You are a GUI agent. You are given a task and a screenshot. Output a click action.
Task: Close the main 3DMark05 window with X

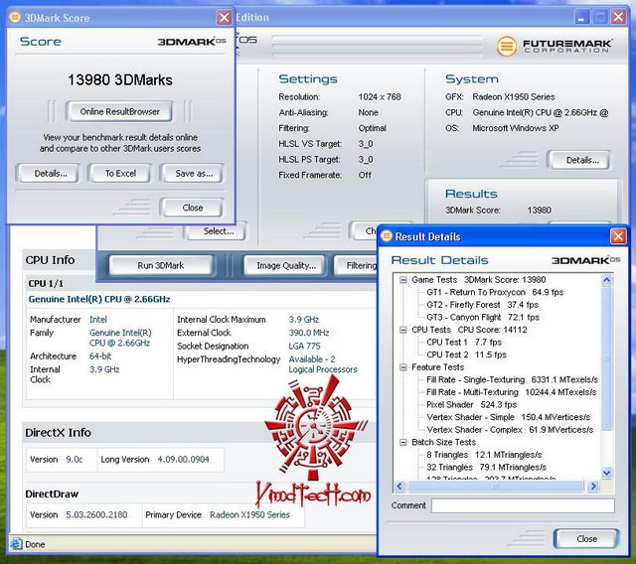618,17
